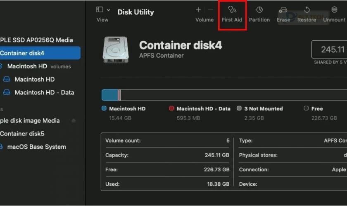The width and height of the screenshot is (347, 206).
Task: Click the Physical stores: label
Action: (x=258, y=155)
